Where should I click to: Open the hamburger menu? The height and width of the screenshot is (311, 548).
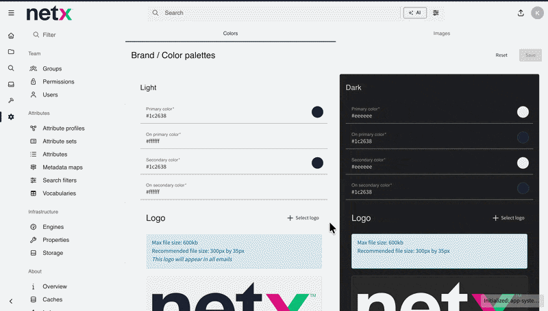[x=11, y=13]
